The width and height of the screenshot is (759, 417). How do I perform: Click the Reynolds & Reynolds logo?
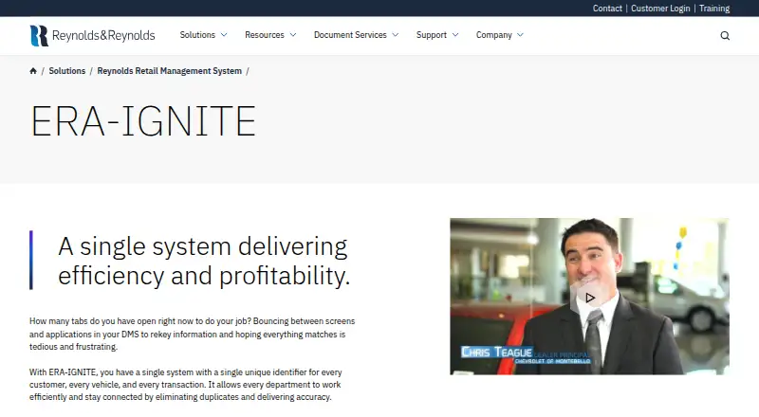[92, 35]
